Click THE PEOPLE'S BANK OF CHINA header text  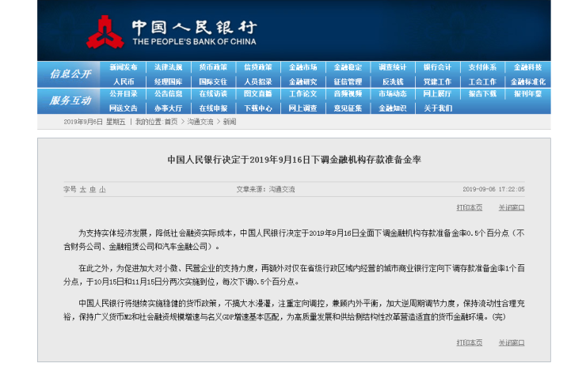tap(194, 41)
